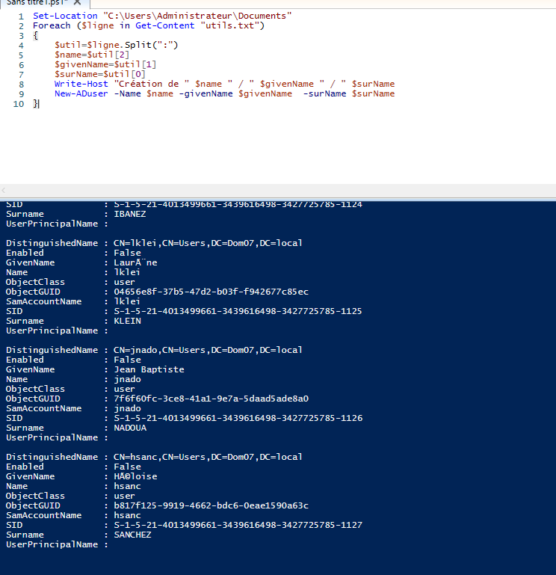Click the SID ending in -1125

click(x=238, y=311)
